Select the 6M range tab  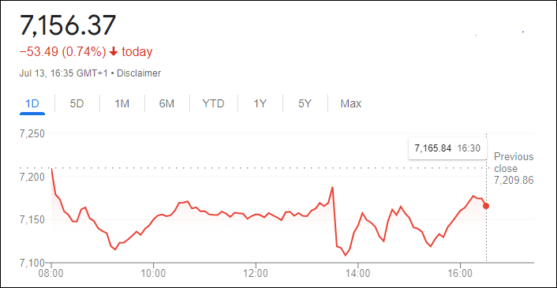(166, 103)
